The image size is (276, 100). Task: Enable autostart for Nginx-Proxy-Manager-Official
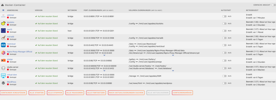pos(224,53)
